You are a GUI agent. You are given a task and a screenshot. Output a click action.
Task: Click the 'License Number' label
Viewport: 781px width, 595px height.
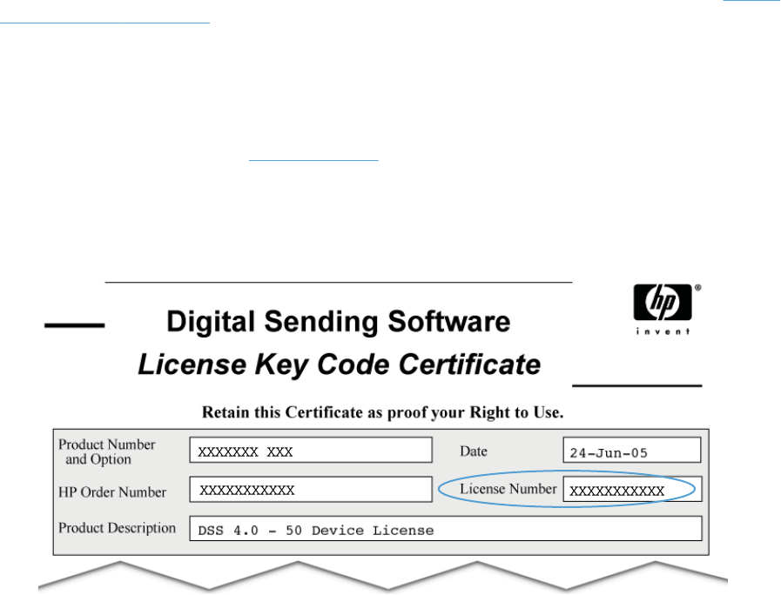(508, 489)
